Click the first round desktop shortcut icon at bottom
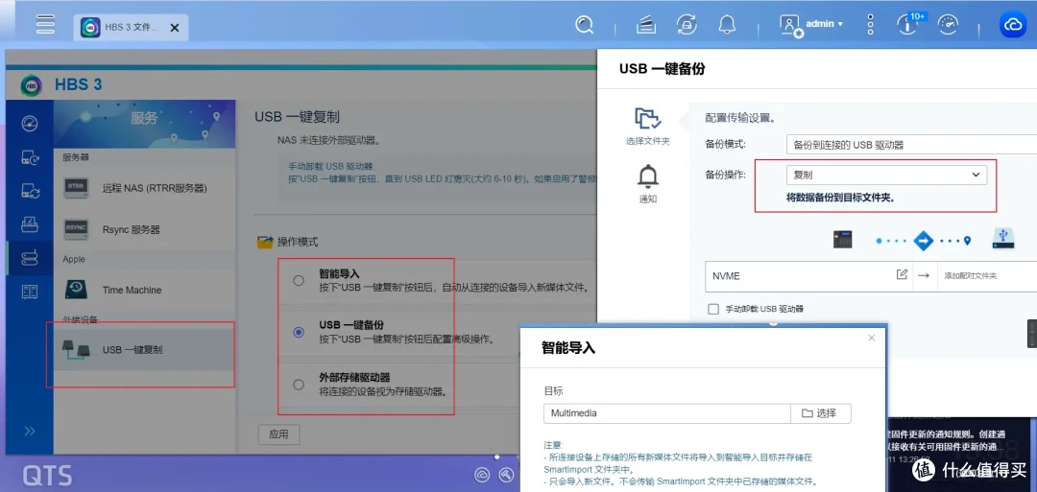Image resolution: width=1037 pixels, height=492 pixels. pos(482,474)
